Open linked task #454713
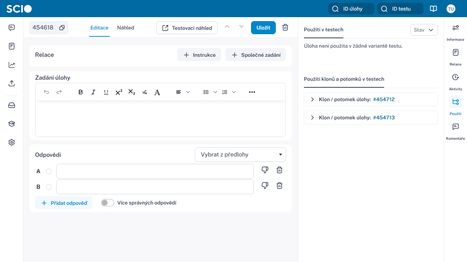467x262 pixels. pyautogui.click(x=384, y=118)
